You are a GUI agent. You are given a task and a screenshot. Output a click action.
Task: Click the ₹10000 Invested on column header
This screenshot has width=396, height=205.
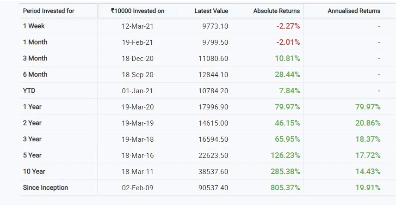click(x=137, y=11)
